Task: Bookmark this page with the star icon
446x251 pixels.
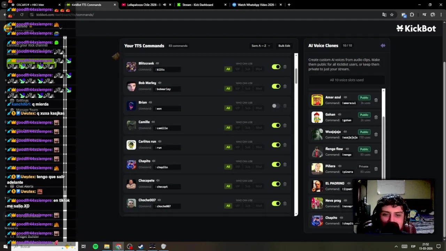Action: pyautogui.click(x=392, y=15)
